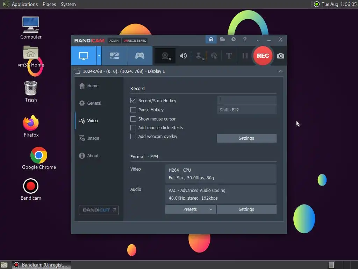Open Format section Settings button

tap(246, 209)
